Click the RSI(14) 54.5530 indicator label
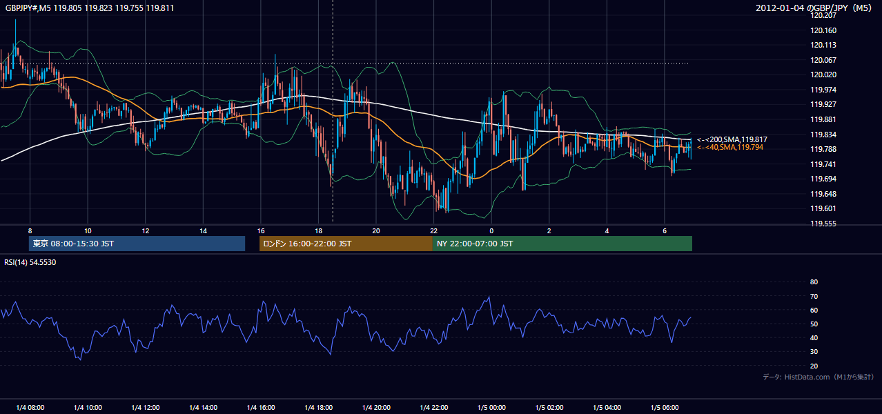This screenshot has height=414, width=882. [x=30, y=262]
